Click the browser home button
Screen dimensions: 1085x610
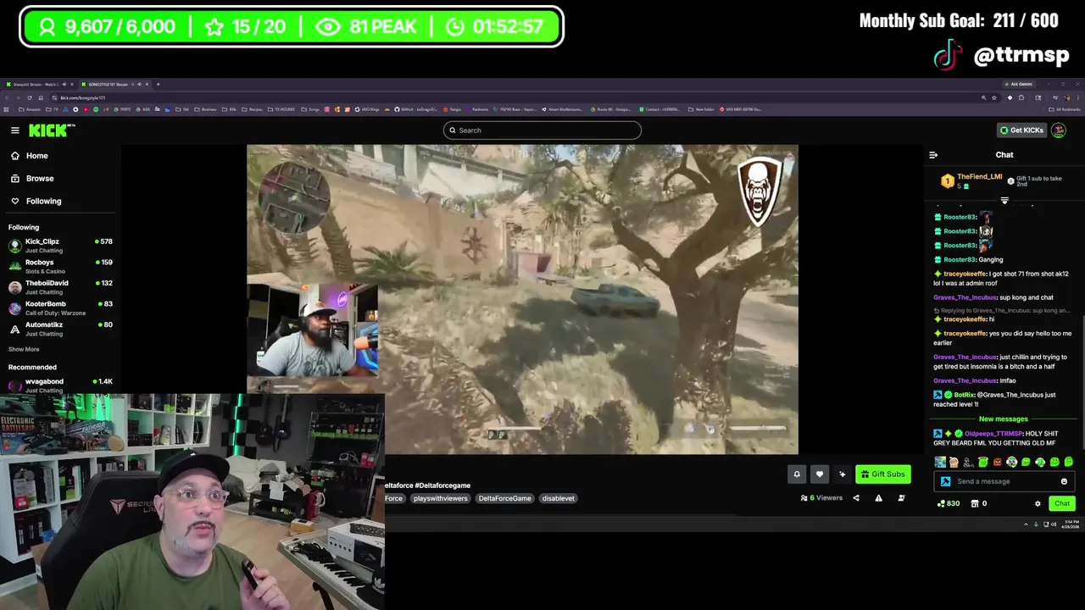[x=41, y=97]
